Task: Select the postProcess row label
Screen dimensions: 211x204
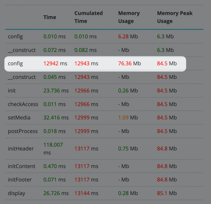Action: pos(23,131)
